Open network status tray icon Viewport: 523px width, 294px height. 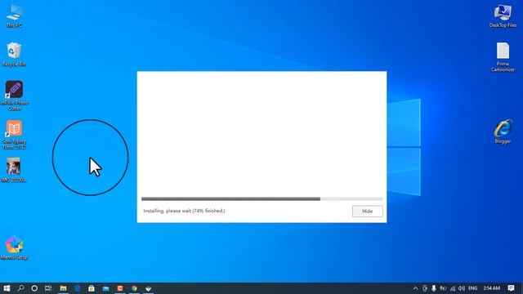click(453, 288)
